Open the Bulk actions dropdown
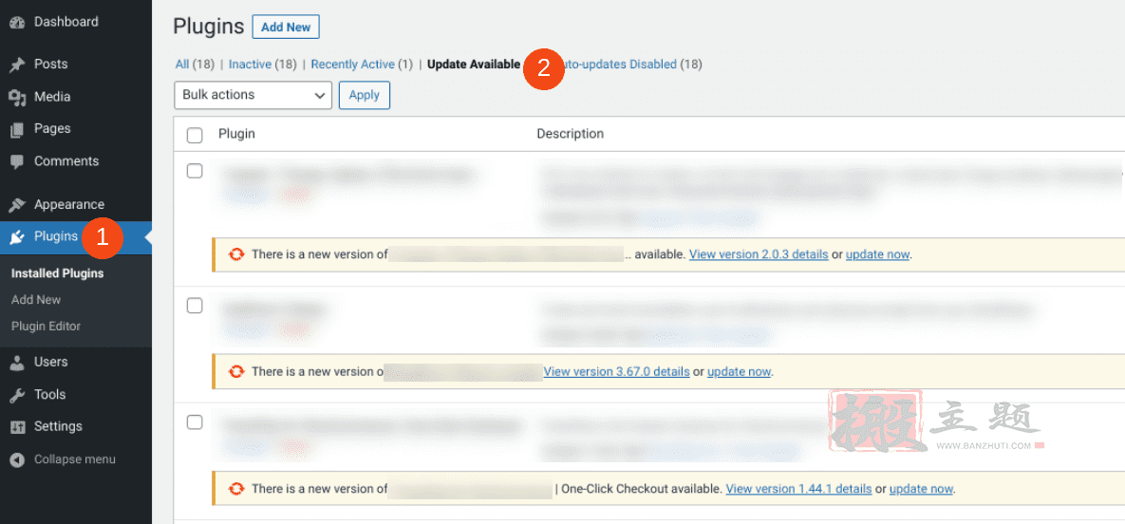The height and width of the screenshot is (524, 1125). click(253, 95)
